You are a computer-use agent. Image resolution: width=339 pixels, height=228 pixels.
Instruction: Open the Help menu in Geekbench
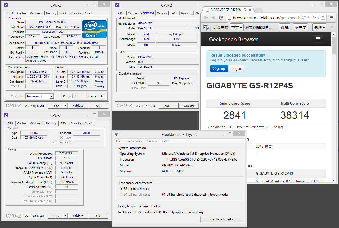coord(165,141)
